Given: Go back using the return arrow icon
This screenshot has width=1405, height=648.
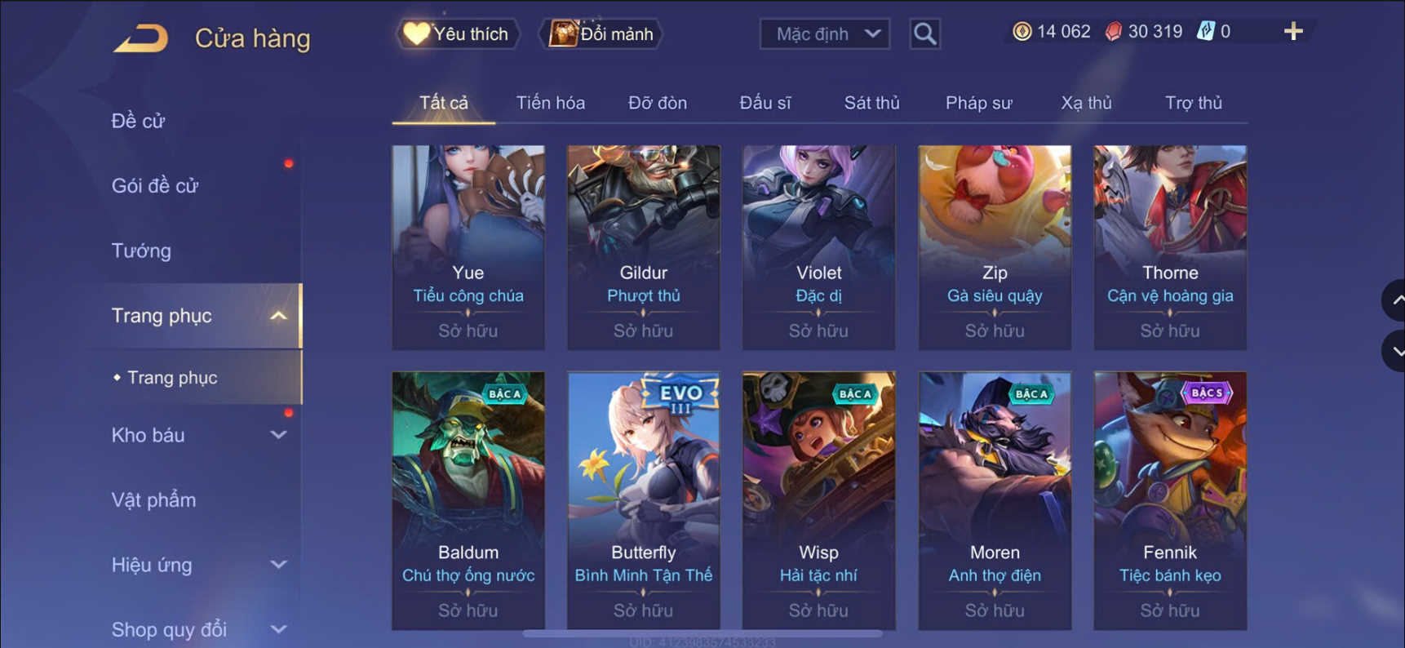Looking at the screenshot, I should [140, 38].
